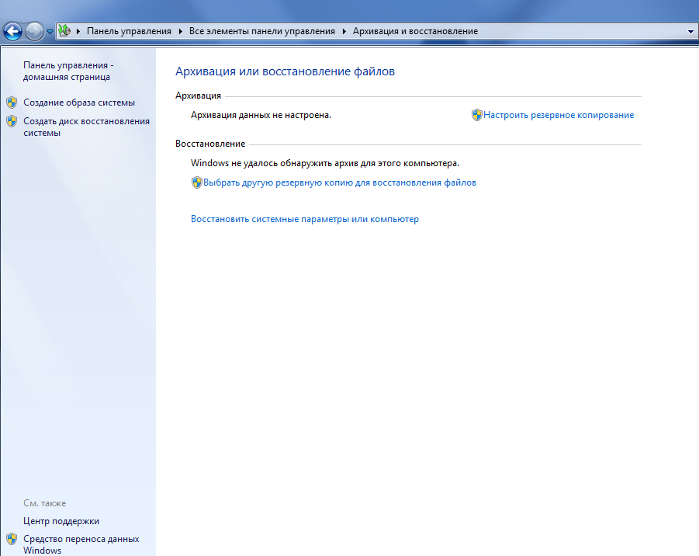This screenshot has height=556, width=699.
Task: Click shield icon beside Создать диск восстановления системы
Action: pos(12,121)
